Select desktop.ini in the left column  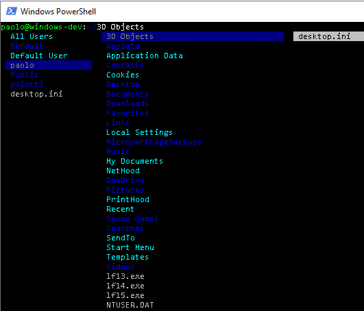[36, 94]
